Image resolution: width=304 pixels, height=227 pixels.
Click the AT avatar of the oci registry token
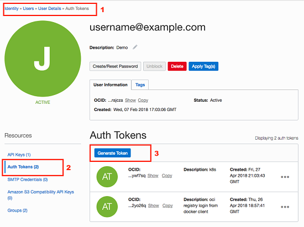point(107,207)
